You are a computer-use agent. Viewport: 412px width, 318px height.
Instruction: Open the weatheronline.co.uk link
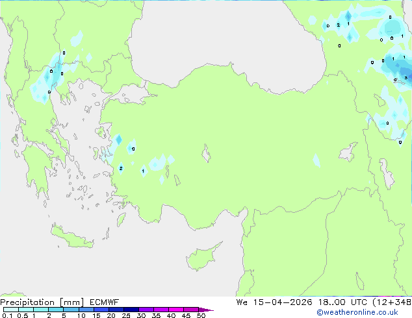[357, 312]
